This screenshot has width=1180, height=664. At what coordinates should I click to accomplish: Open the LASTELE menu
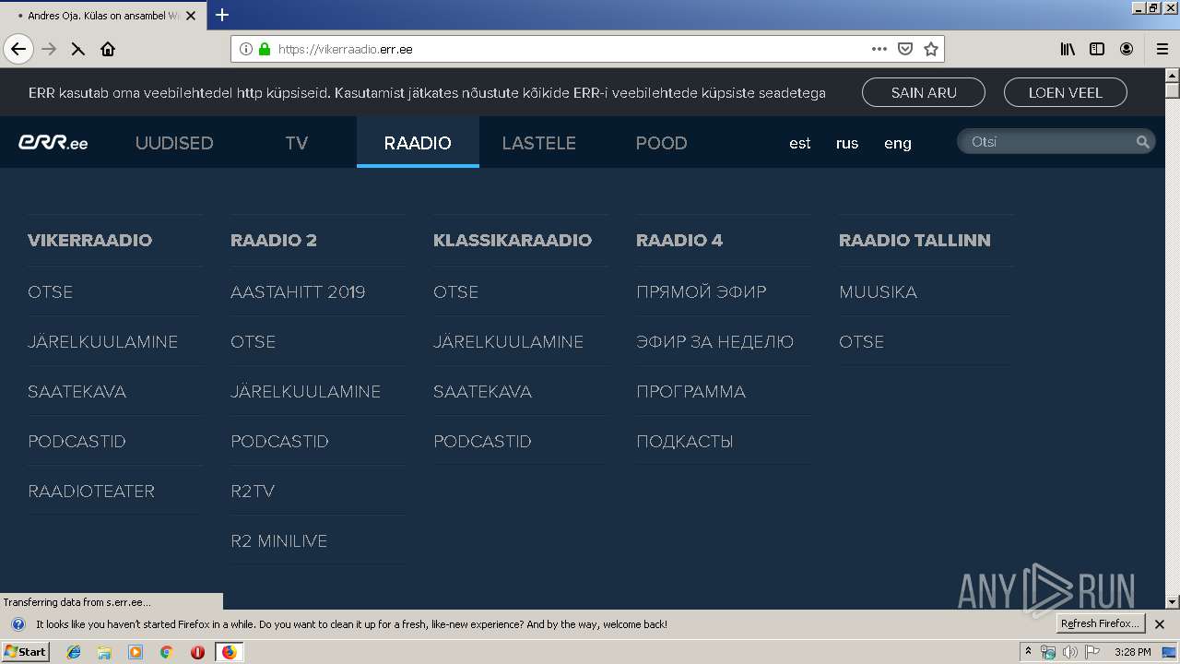click(538, 143)
